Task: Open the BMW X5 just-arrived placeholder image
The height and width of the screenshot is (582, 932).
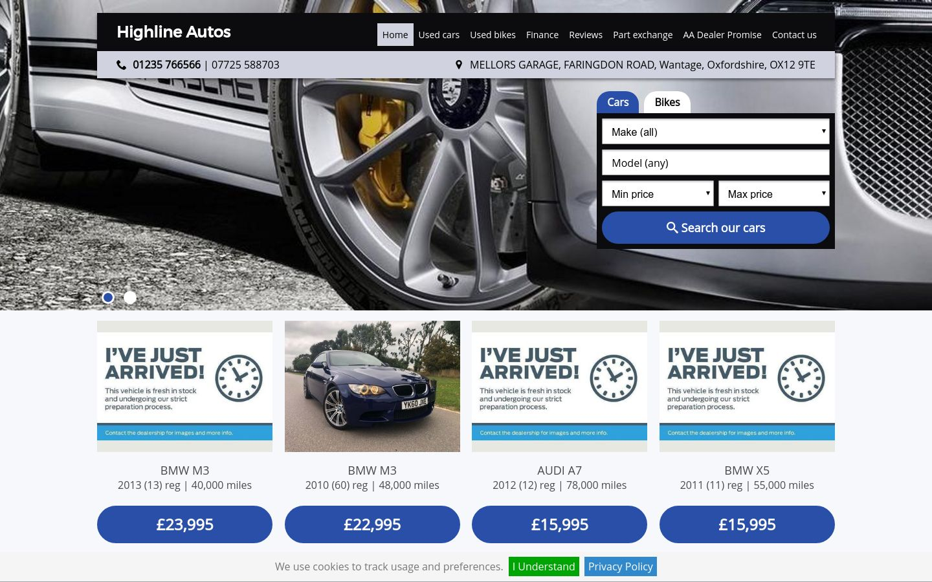Action: click(x=747, y=386)
